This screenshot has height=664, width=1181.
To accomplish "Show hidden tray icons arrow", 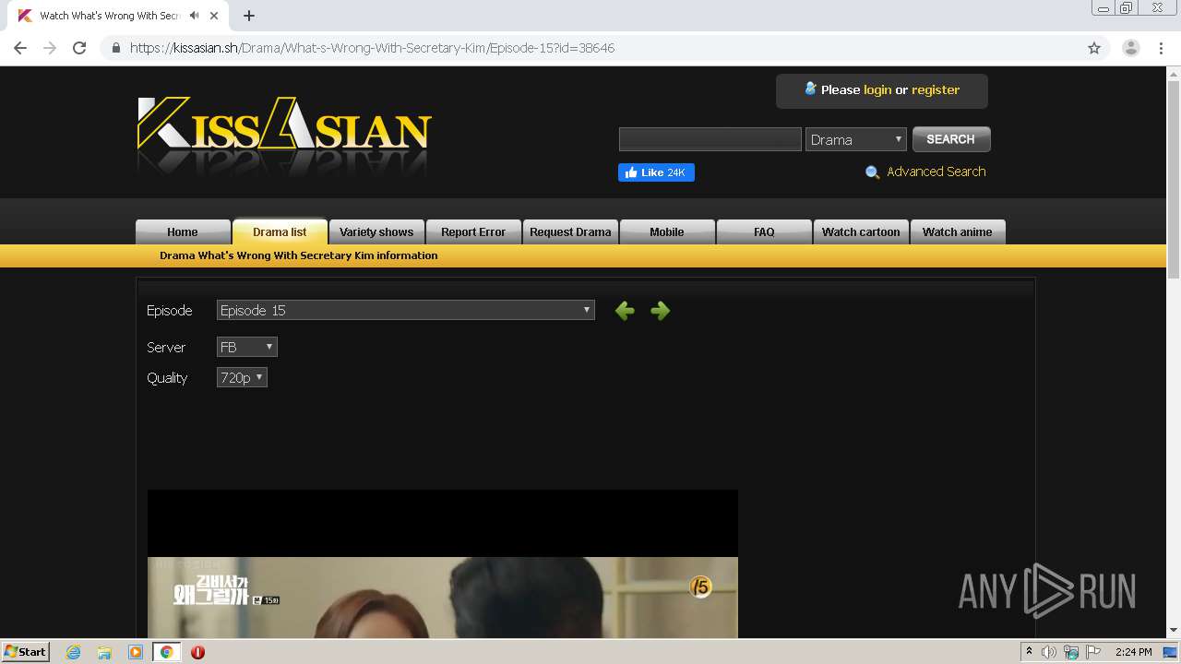I will click(1029, 652).
